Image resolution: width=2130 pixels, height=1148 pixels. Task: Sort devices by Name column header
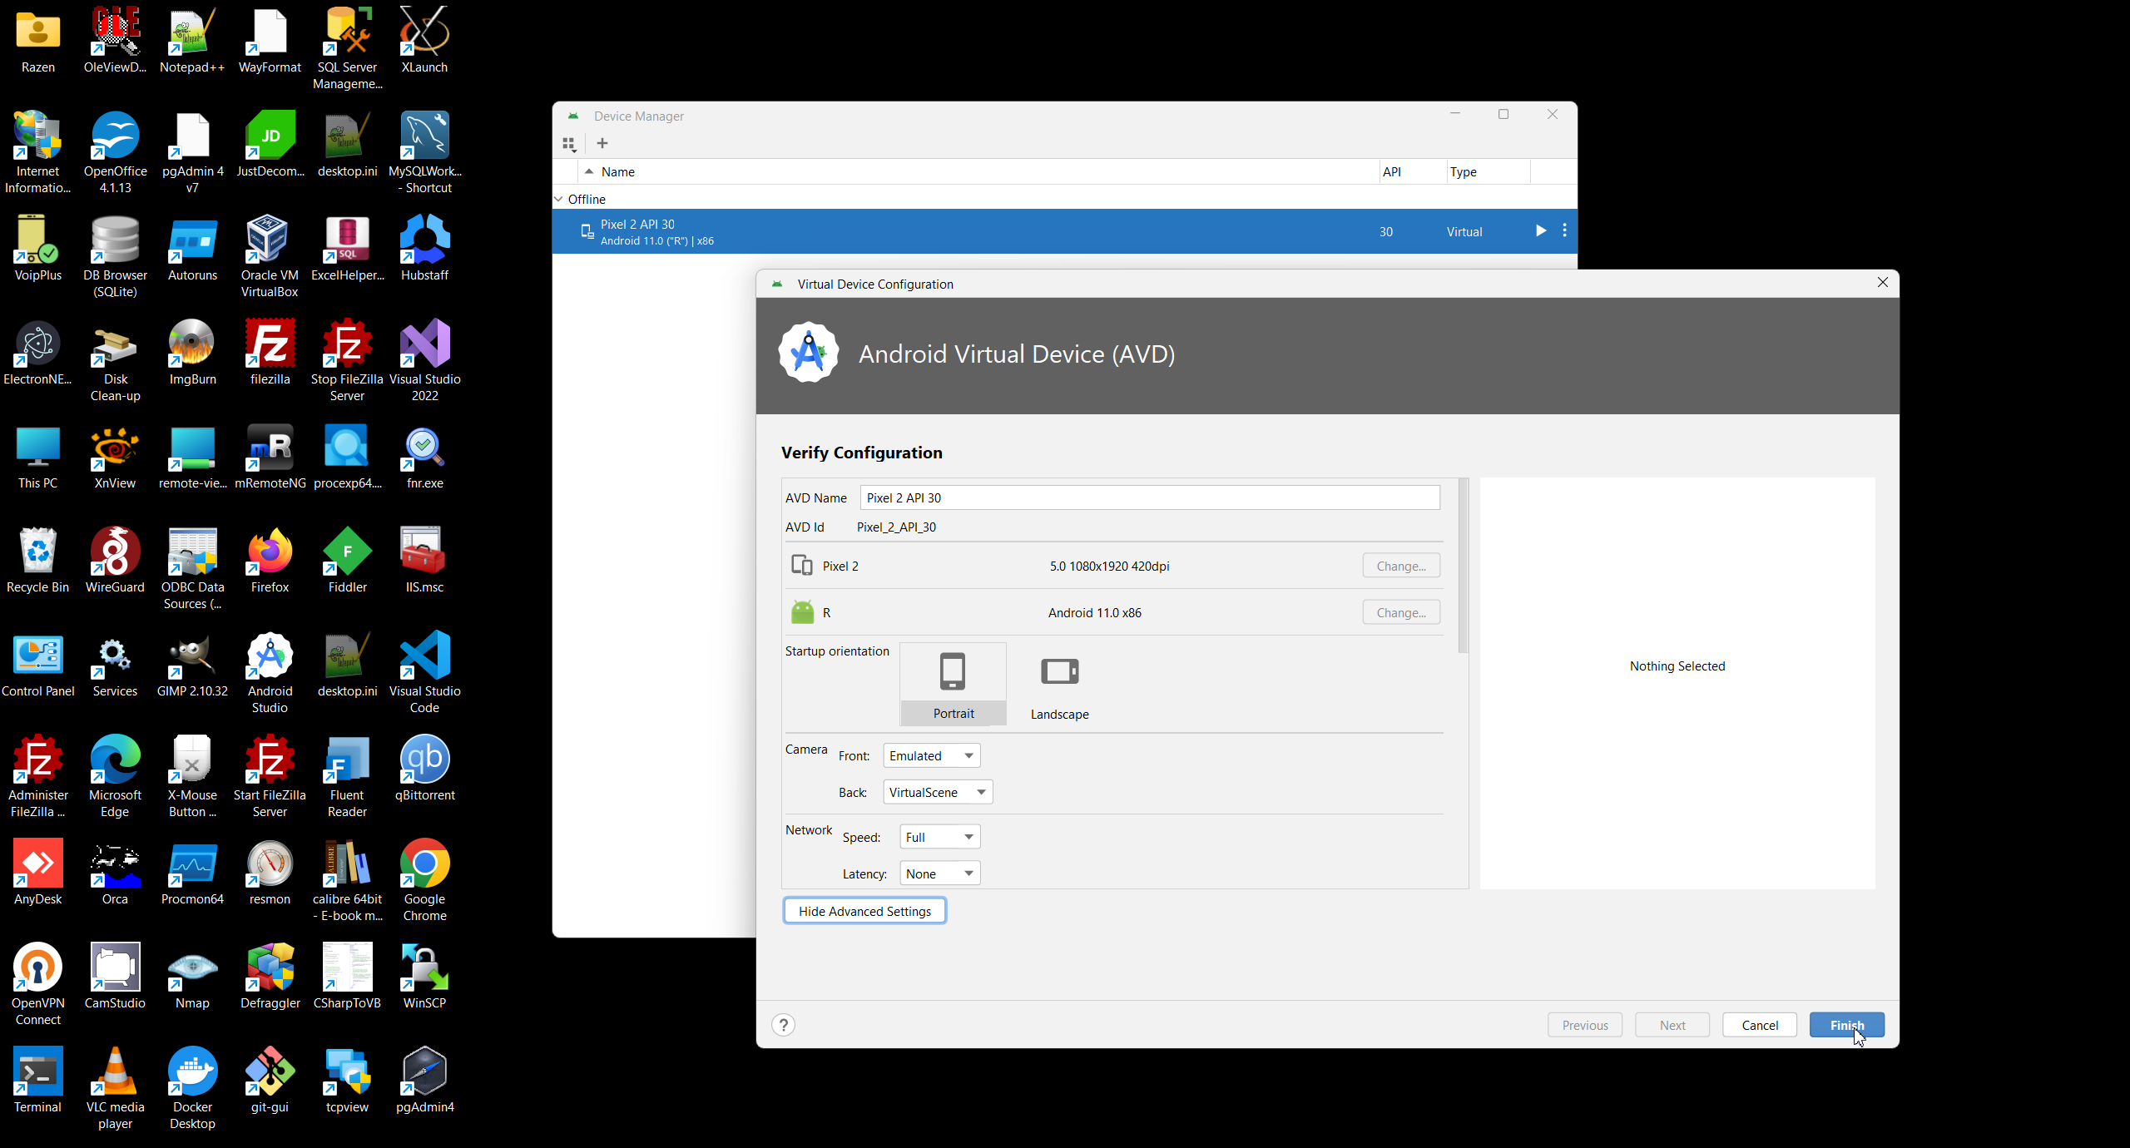click(618, 171)
